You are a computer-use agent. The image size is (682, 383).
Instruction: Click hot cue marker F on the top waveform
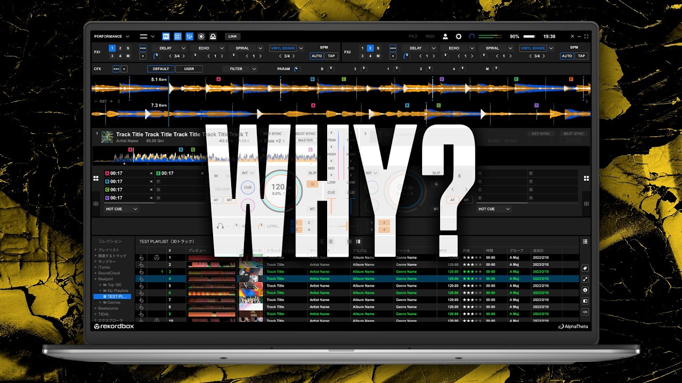[571, 79]
